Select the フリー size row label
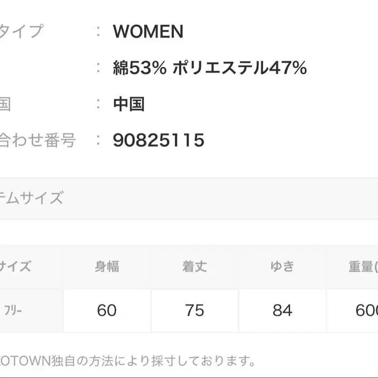 point(13,311)
